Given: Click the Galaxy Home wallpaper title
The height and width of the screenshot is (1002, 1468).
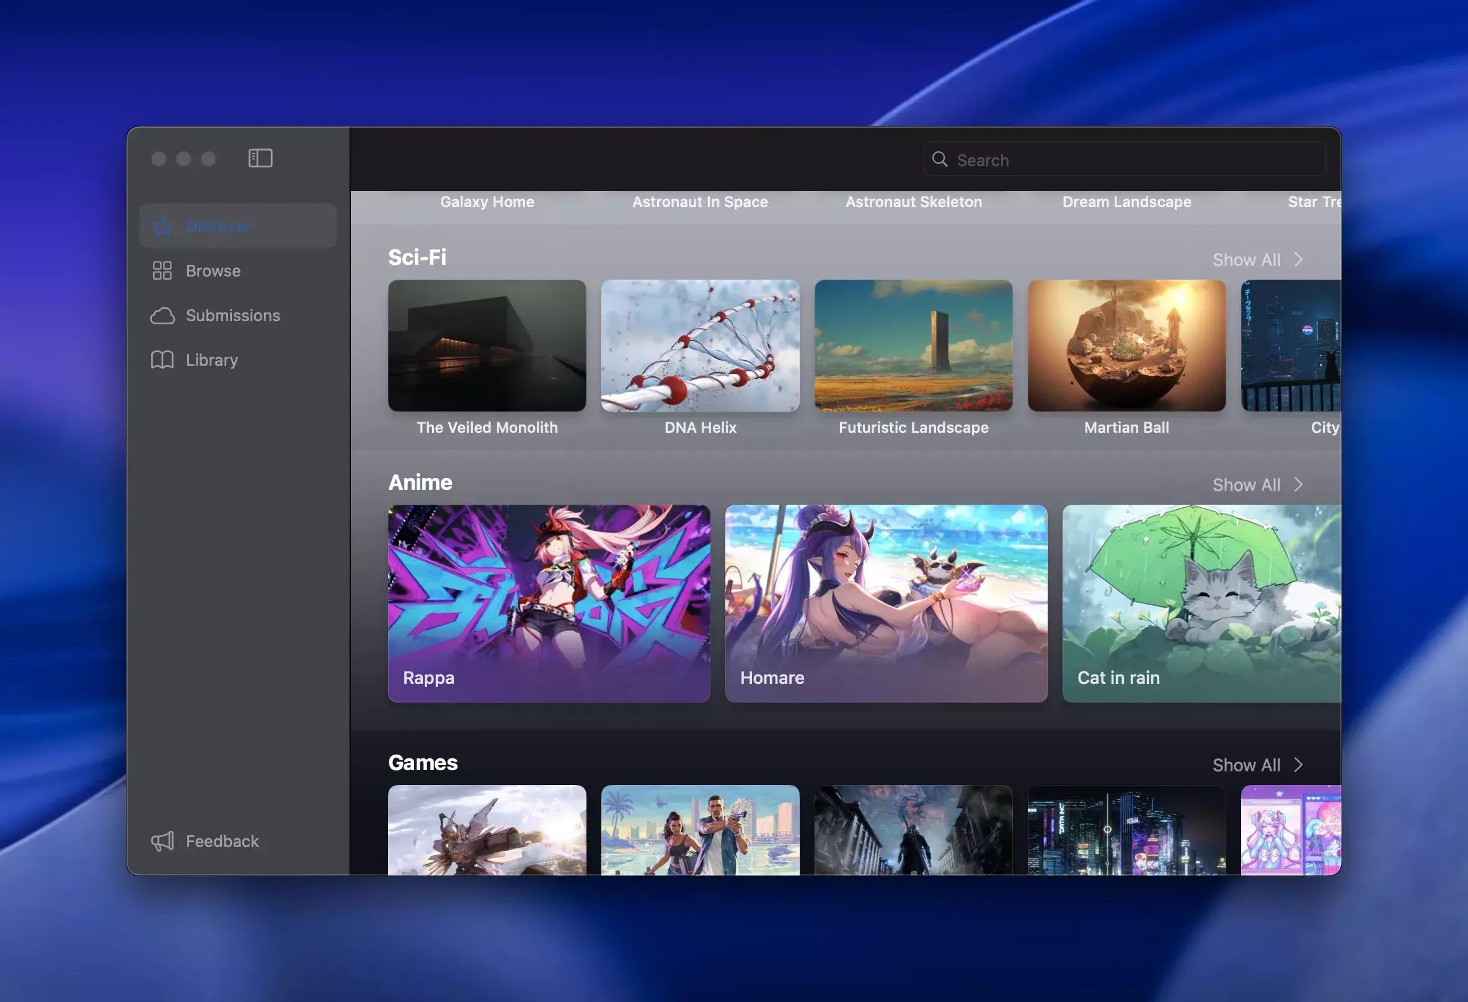Looking at the screenshot, I should pyautogui.click(x=487, y=202).
